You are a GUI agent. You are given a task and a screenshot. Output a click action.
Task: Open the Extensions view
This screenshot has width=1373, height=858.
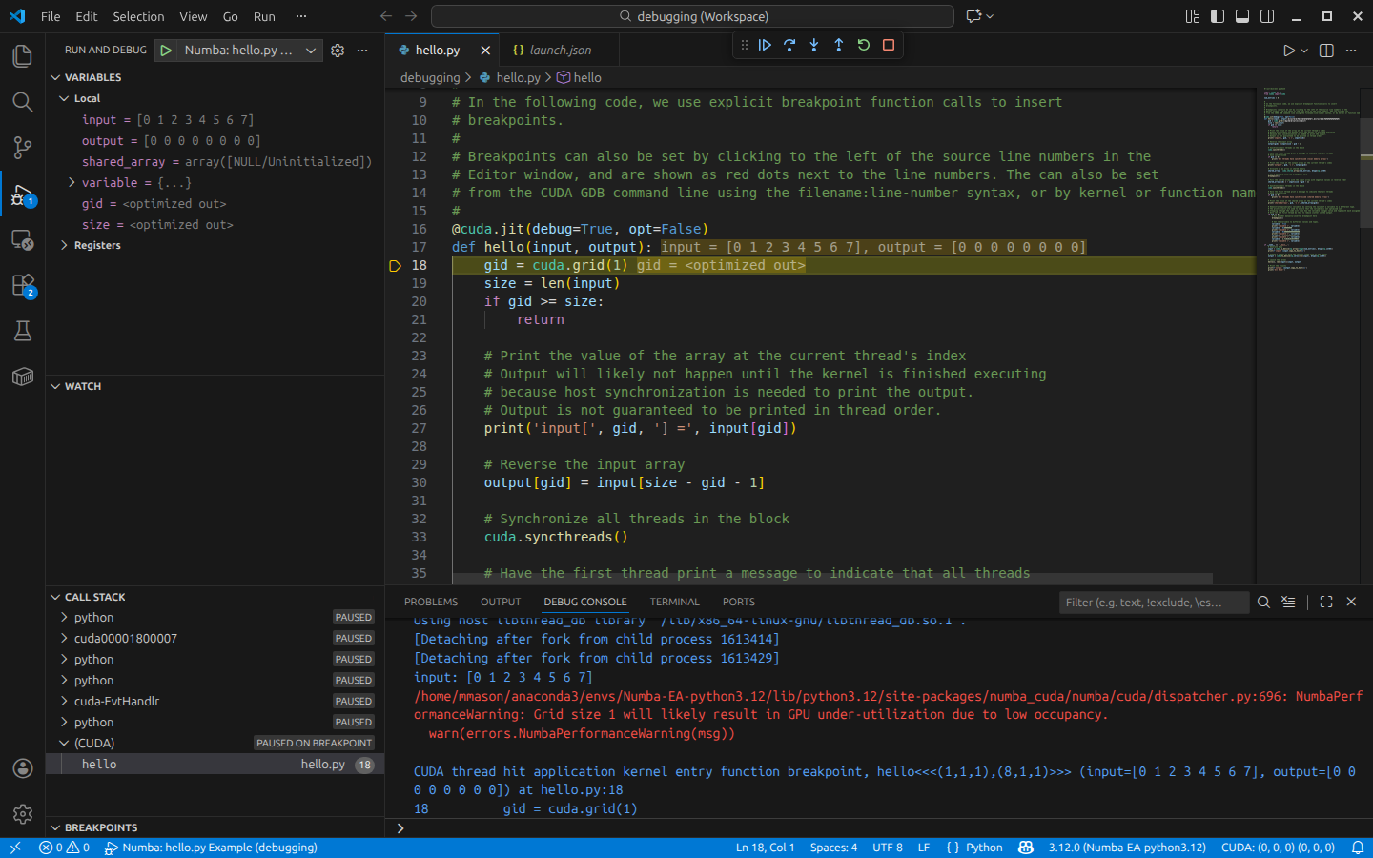[22, 285]
